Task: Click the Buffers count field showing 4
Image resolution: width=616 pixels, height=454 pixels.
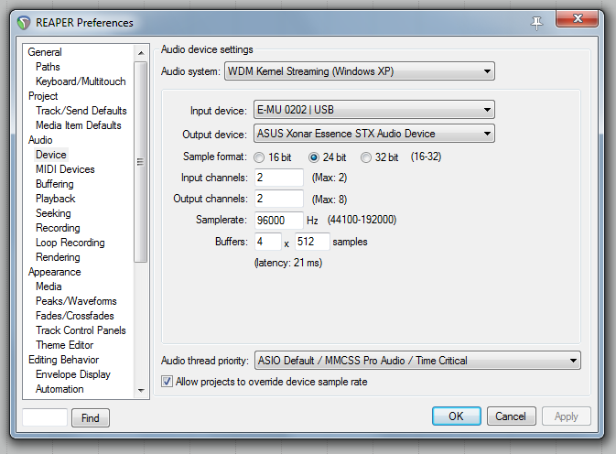Action: pyautogui.click(x=268, y=242)
